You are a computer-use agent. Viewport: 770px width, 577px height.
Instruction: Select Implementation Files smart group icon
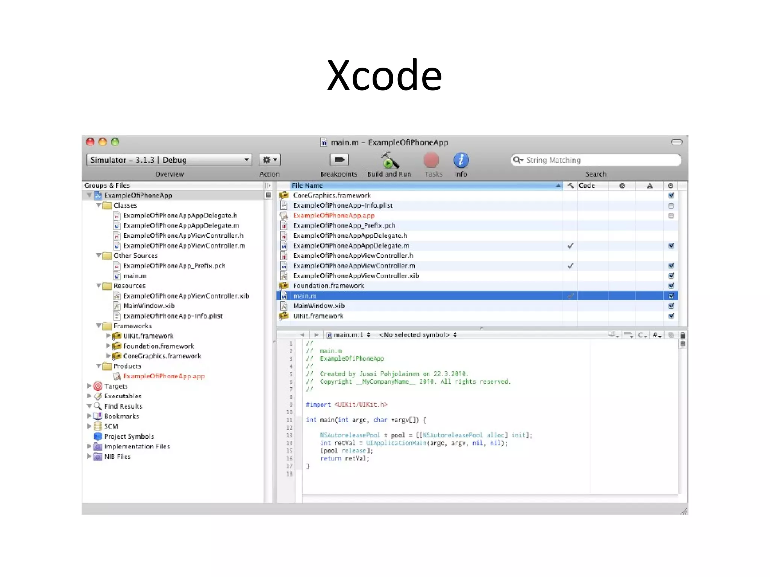point(98,446)
